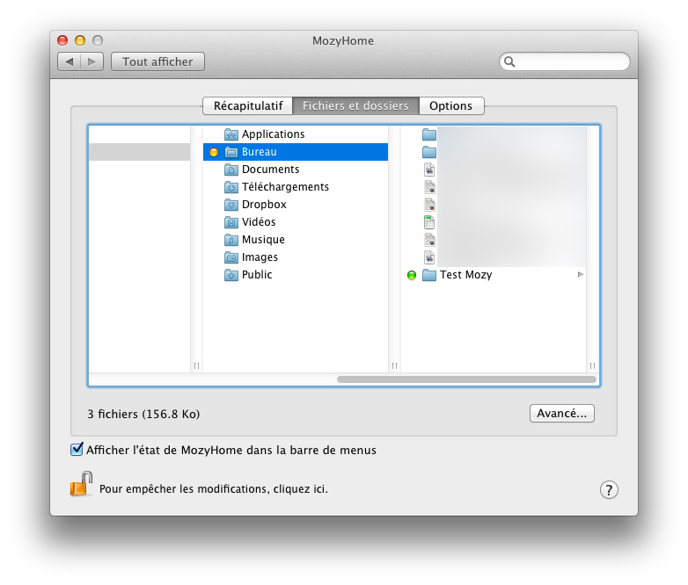
Task: Toggle Afficher l'état de MozyHome checkbox
Action: (77, 449)
